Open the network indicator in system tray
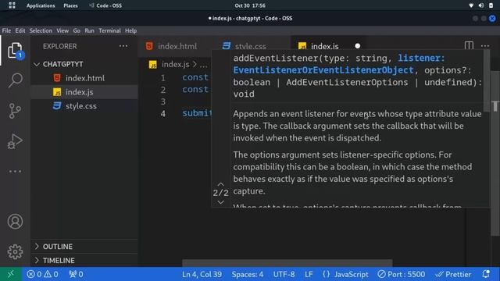Screen dimensions: 500x281 pyautogui.click(x=471, y=5)
